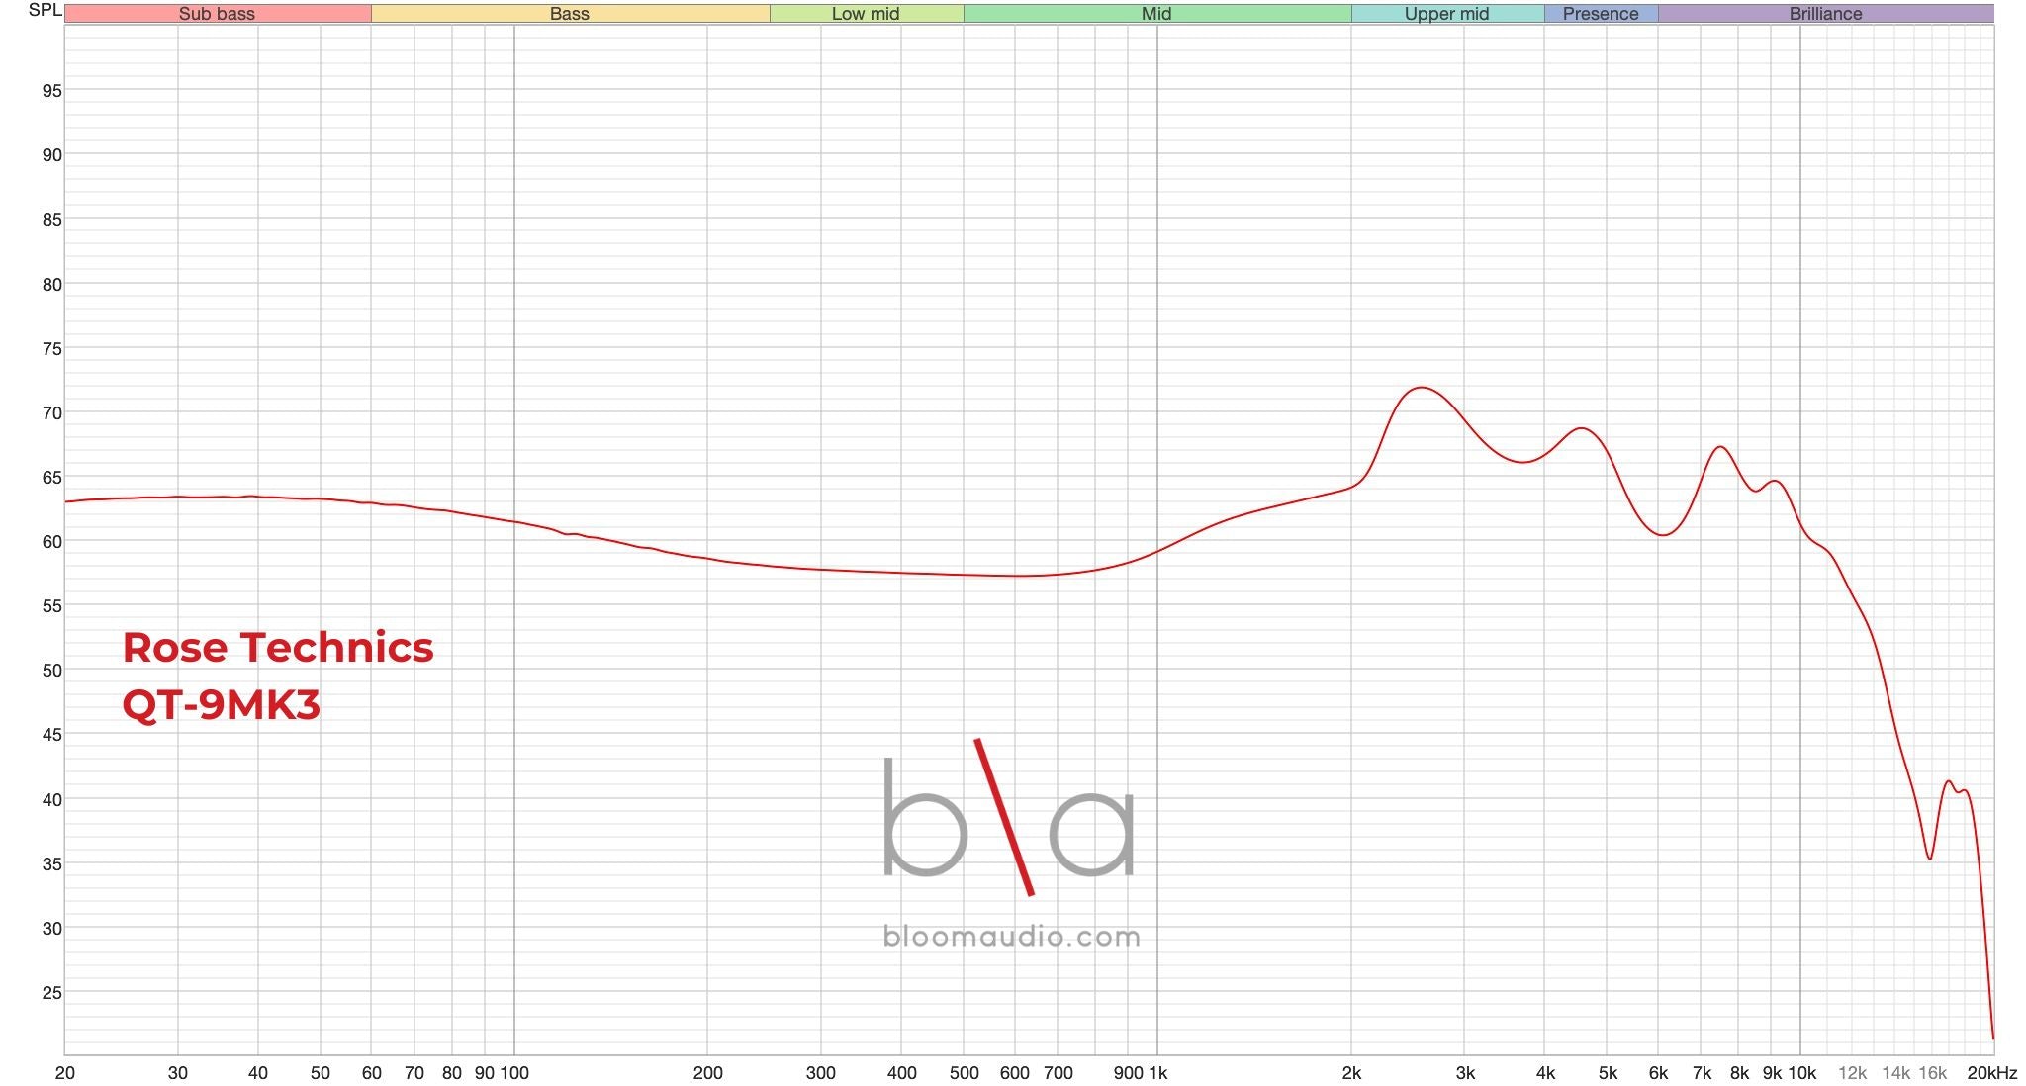The height and width of the screenshot is (1086, 2026).
Task: Click the 14k frequency tick label
Action: (x=1896, y=1073)
